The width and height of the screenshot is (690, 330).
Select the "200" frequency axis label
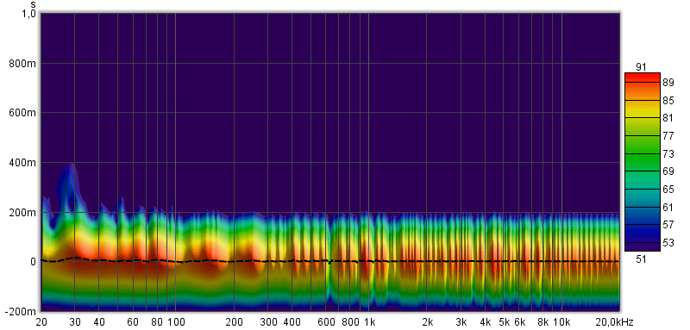point(234,321)
